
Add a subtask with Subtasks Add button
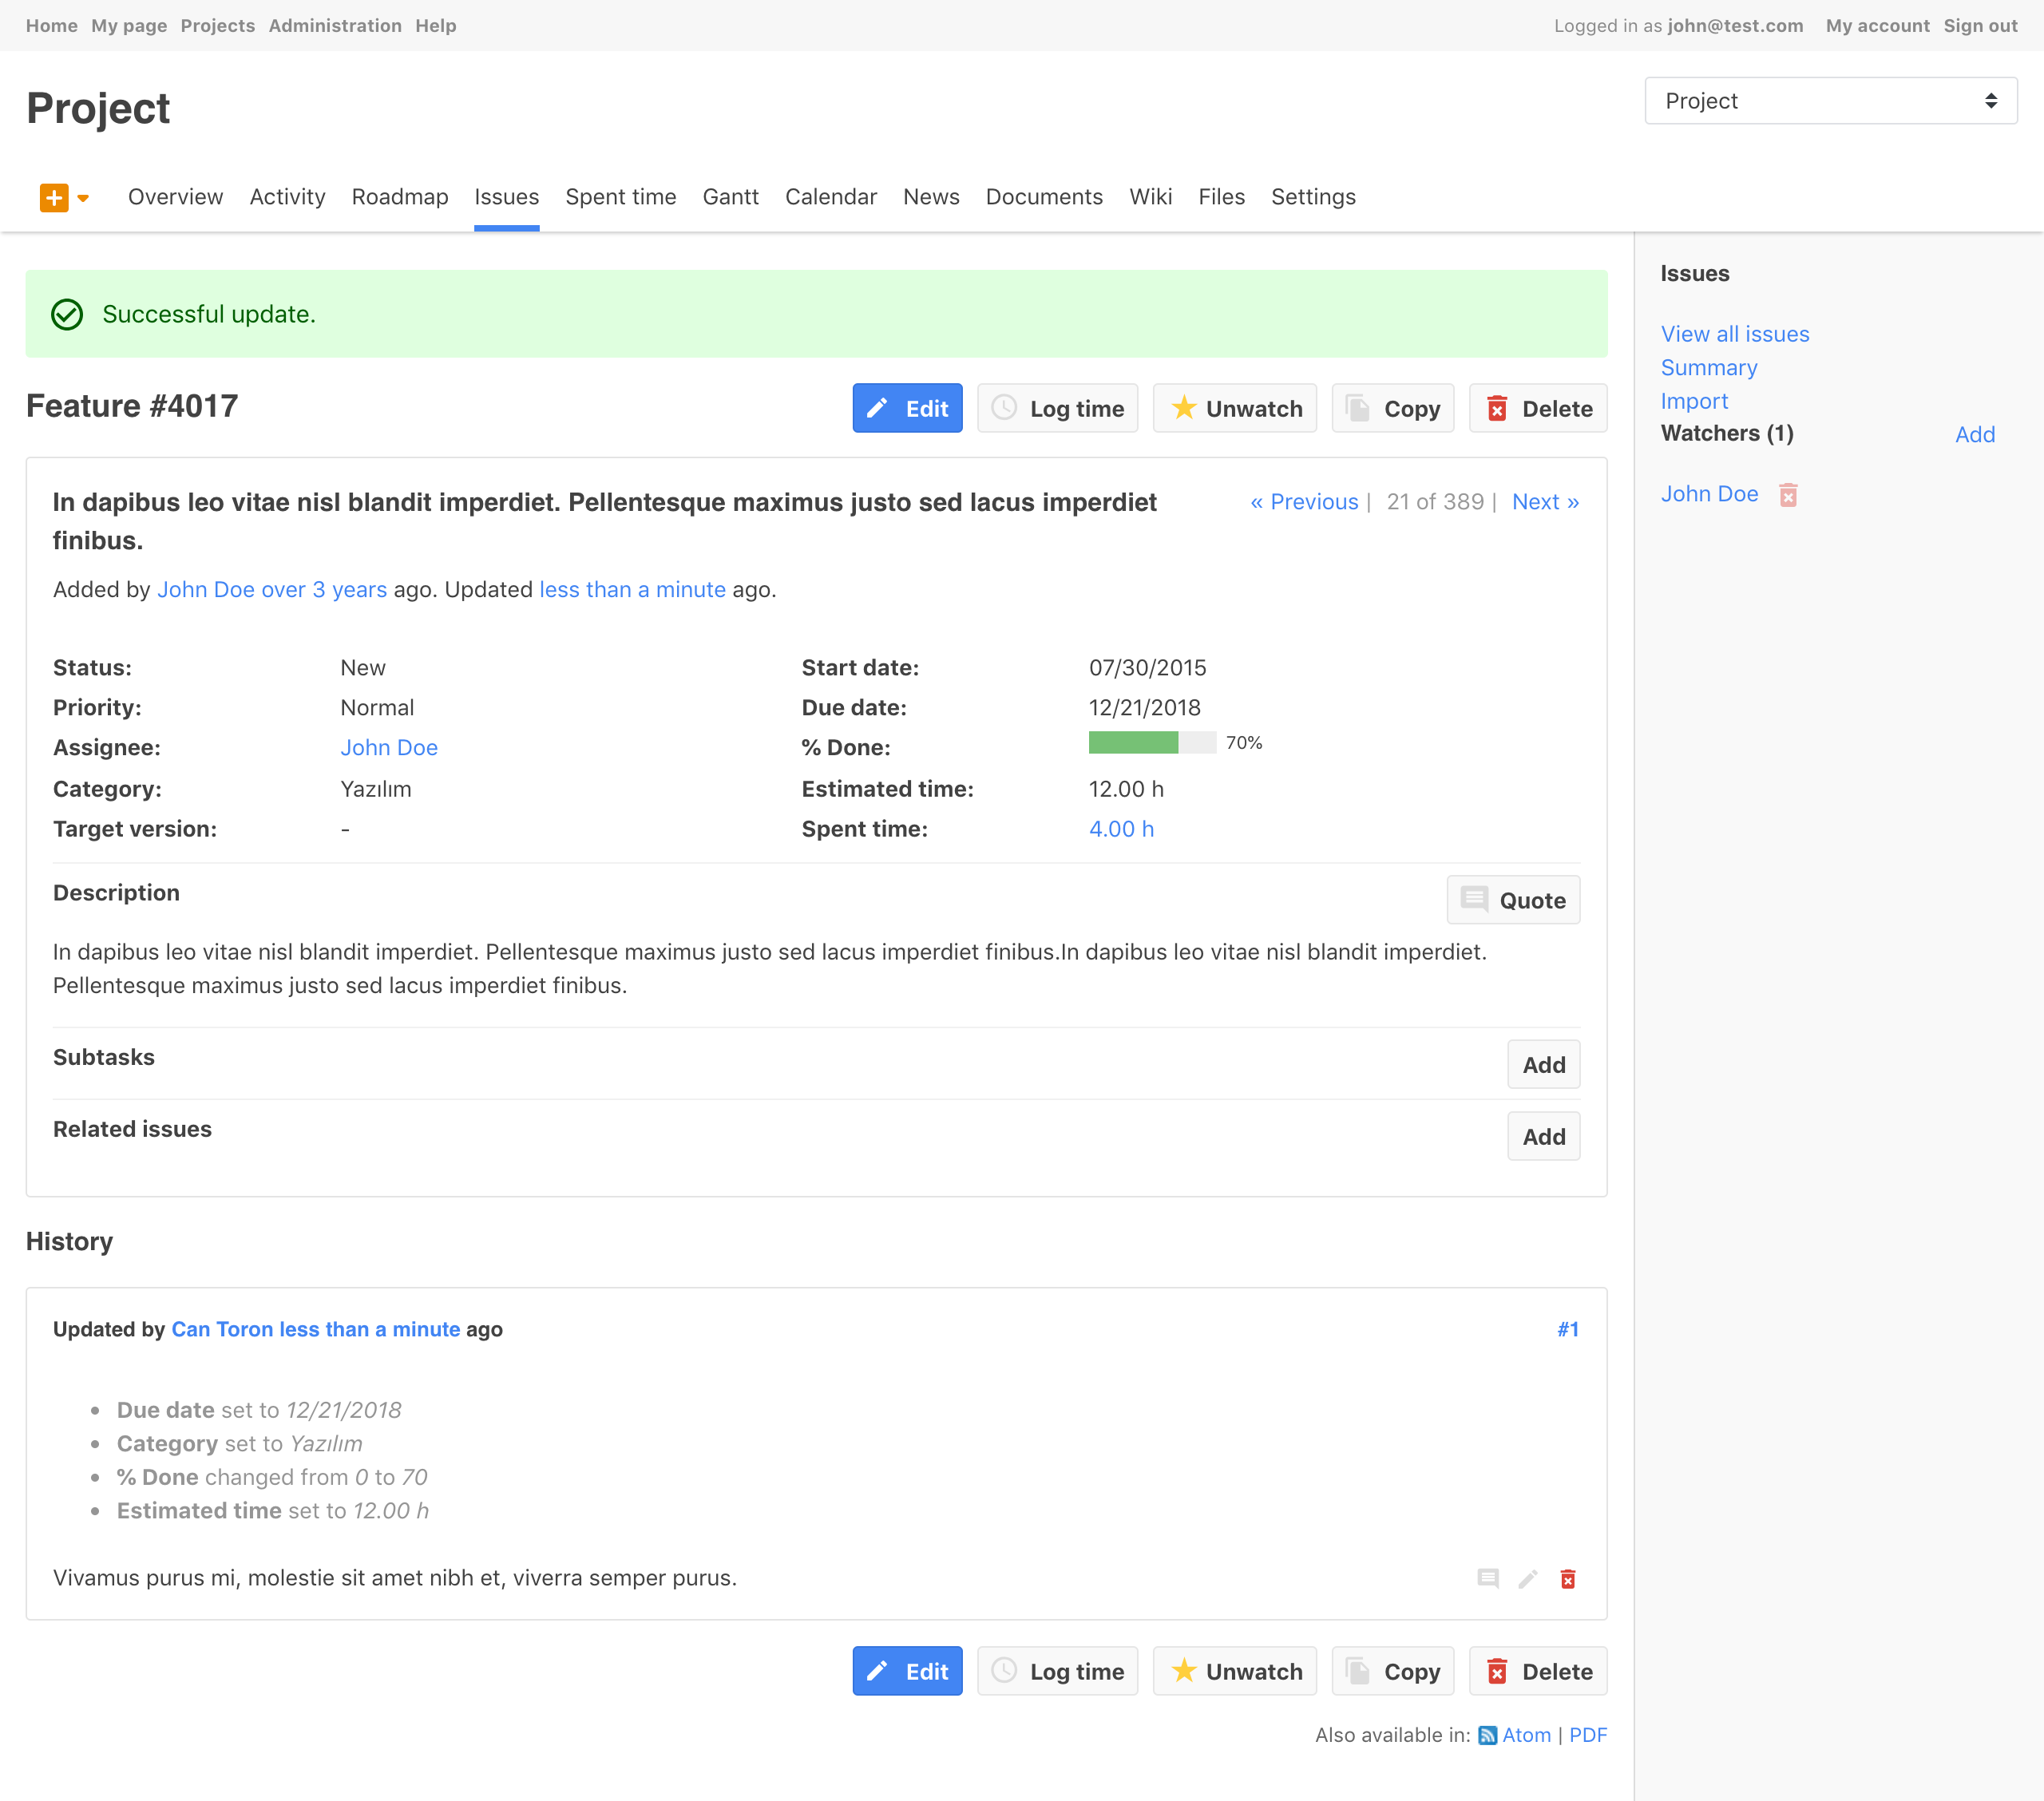[1543, 1065]
